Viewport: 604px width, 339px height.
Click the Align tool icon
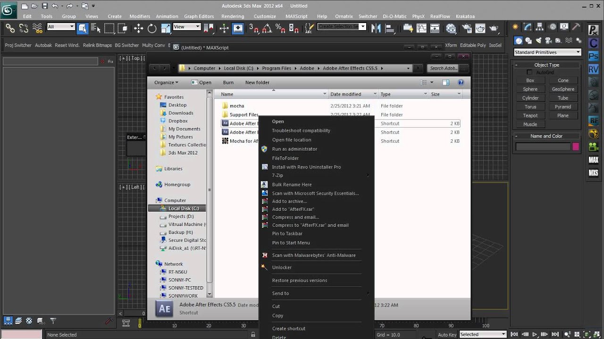pos(390,28)
